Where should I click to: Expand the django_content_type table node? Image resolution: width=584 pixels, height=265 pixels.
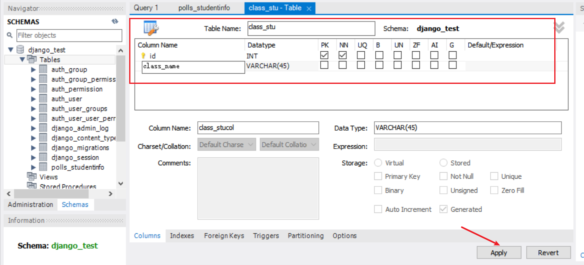(33, 138)
